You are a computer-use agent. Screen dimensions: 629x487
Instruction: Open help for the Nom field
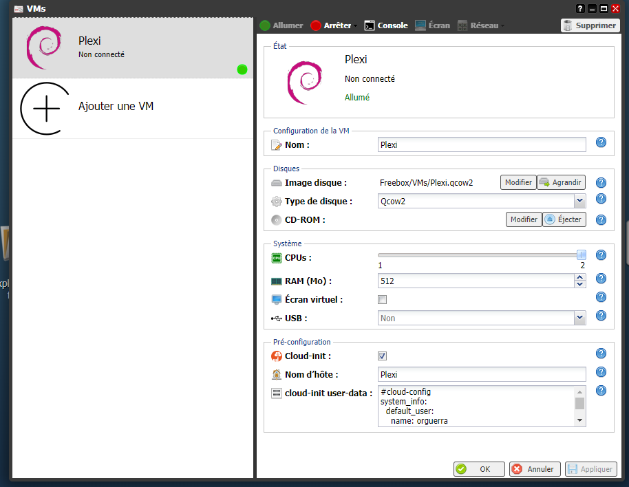pyautogui.click(x=601, y=142)
